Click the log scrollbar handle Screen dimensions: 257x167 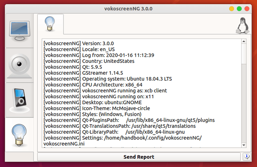pyautogui.click(x=244, y=54)
